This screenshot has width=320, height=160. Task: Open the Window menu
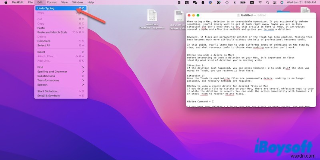[x=78, y=2]
